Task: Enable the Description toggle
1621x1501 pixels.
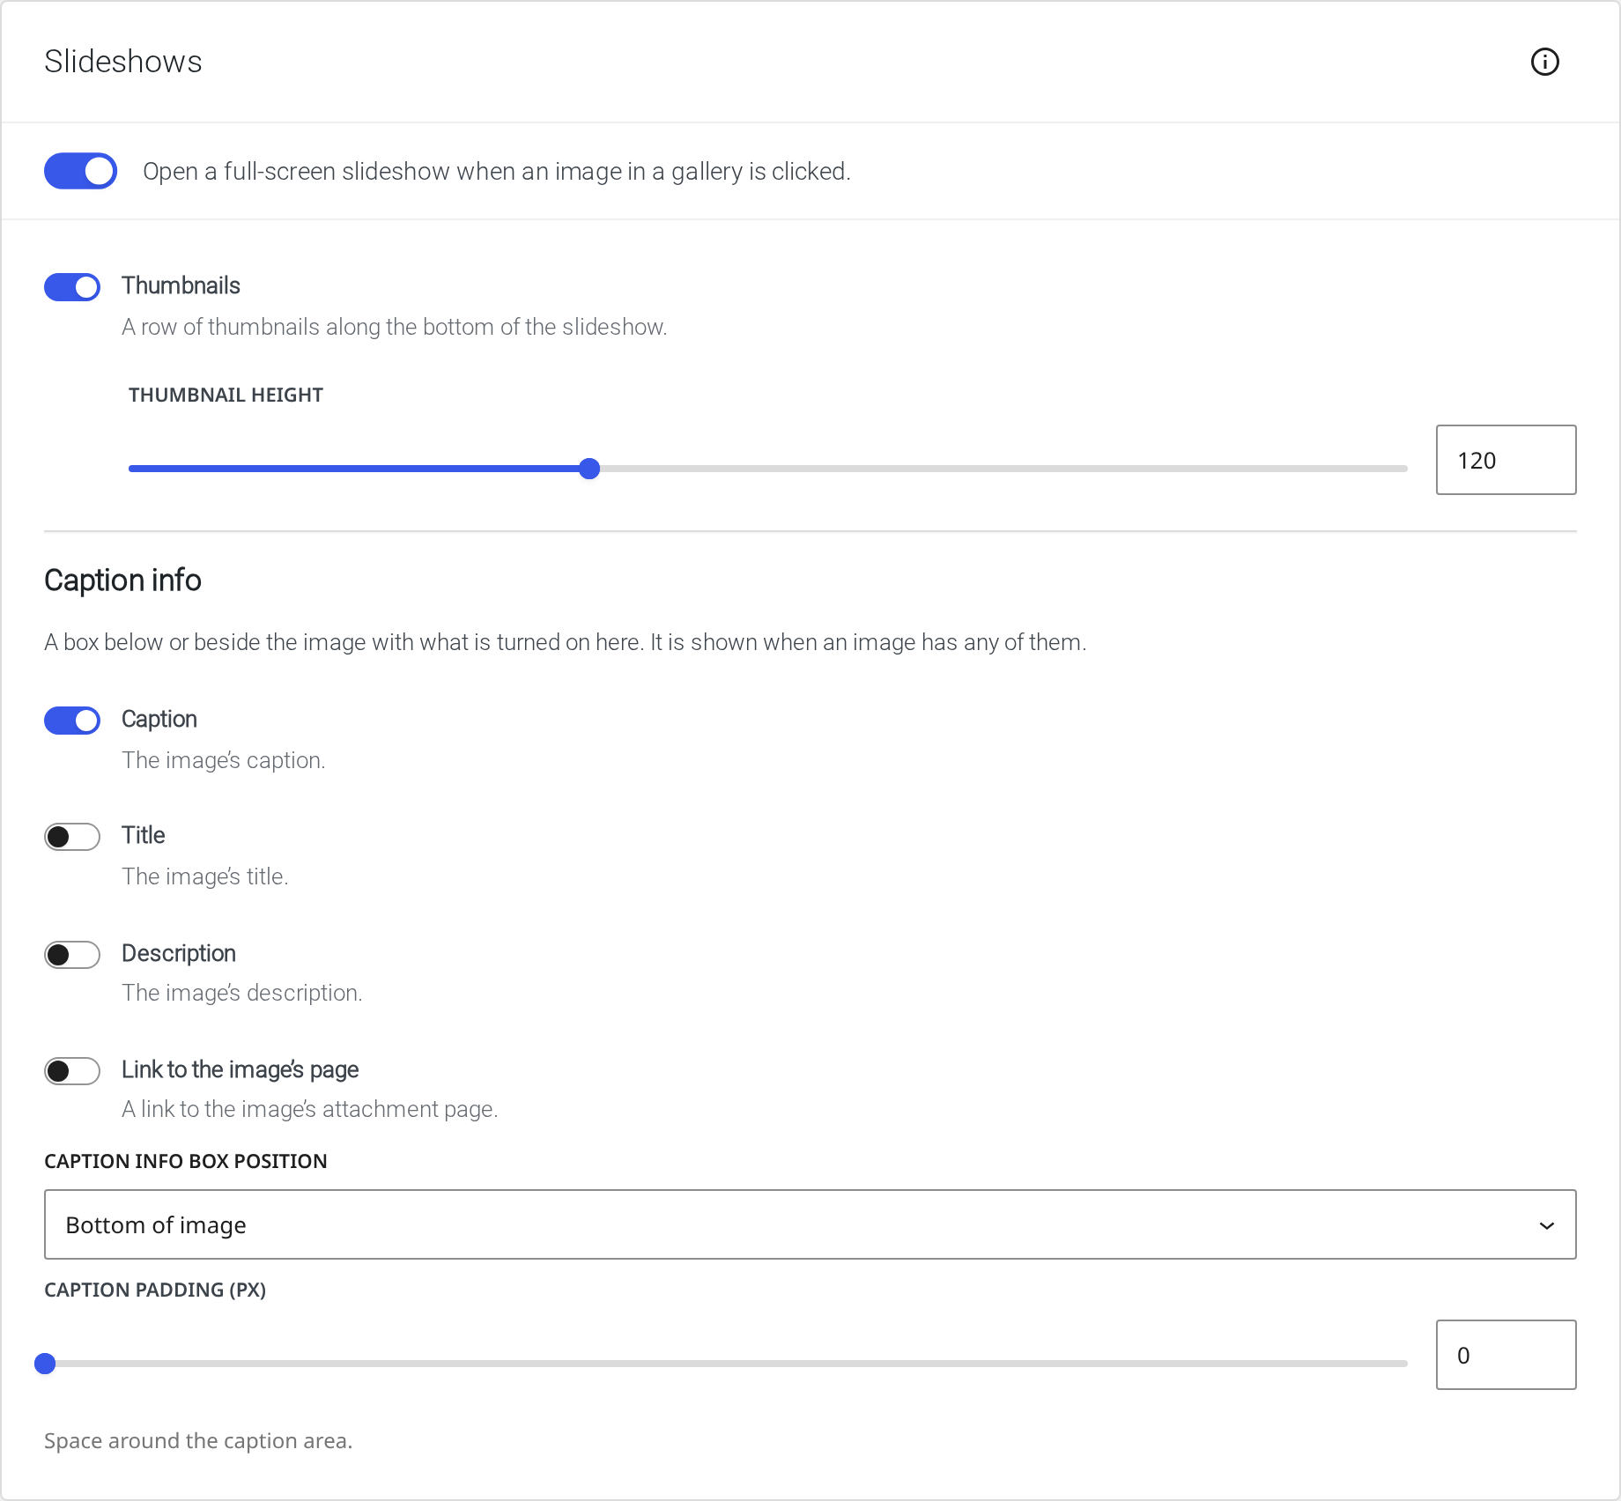Action: [x=72, y=954]
